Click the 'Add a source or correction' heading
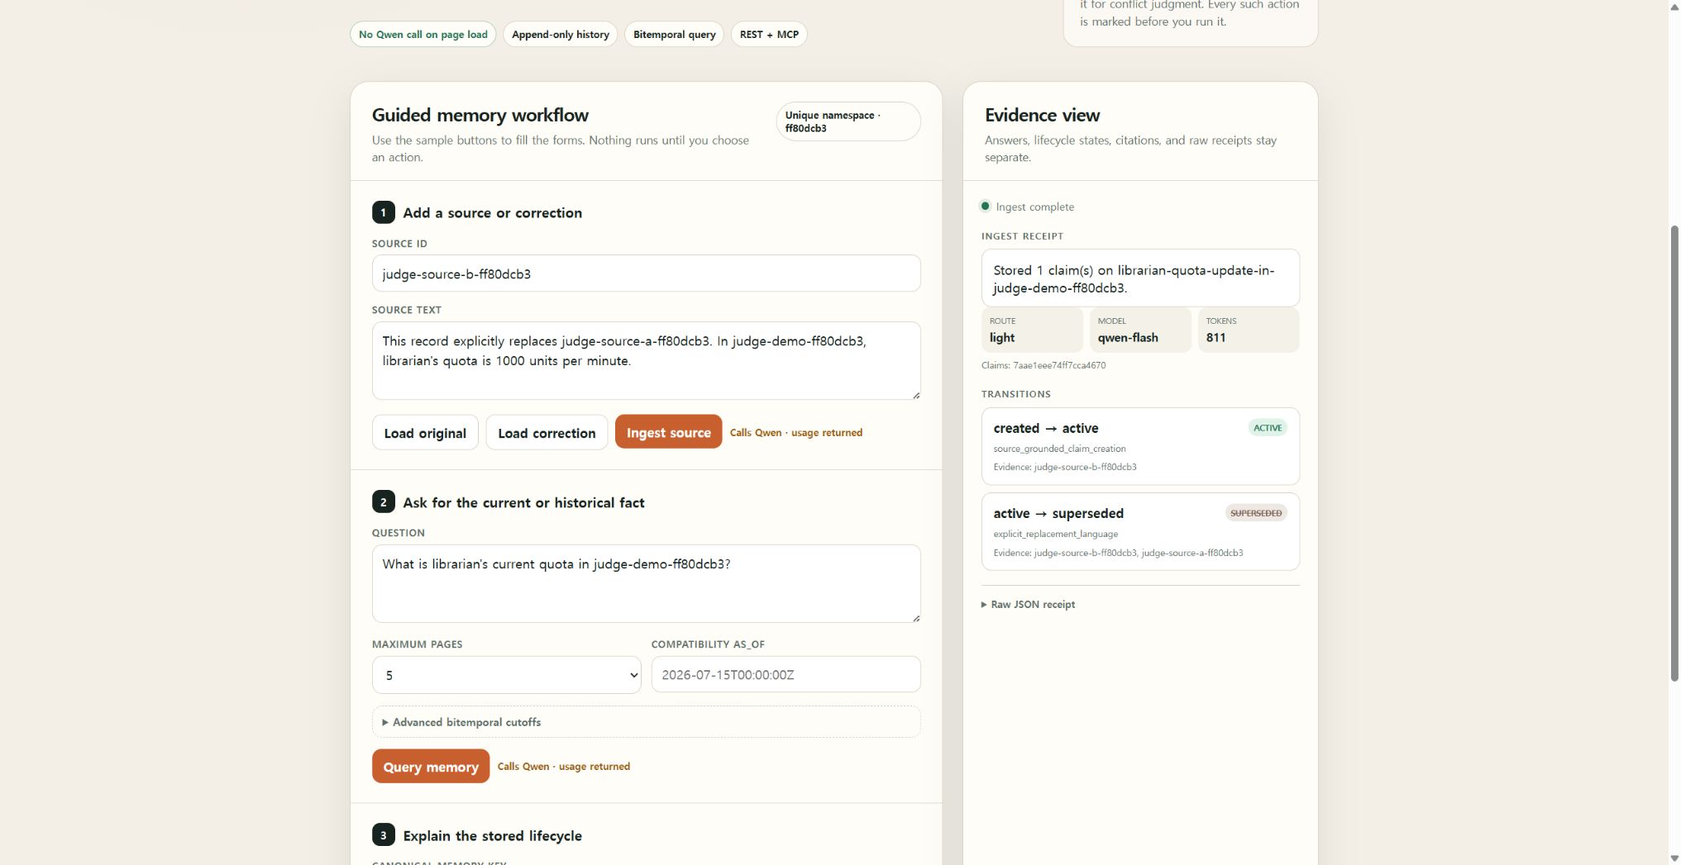The width and height of the screenshot is (1681, 865). coord(492,213)
